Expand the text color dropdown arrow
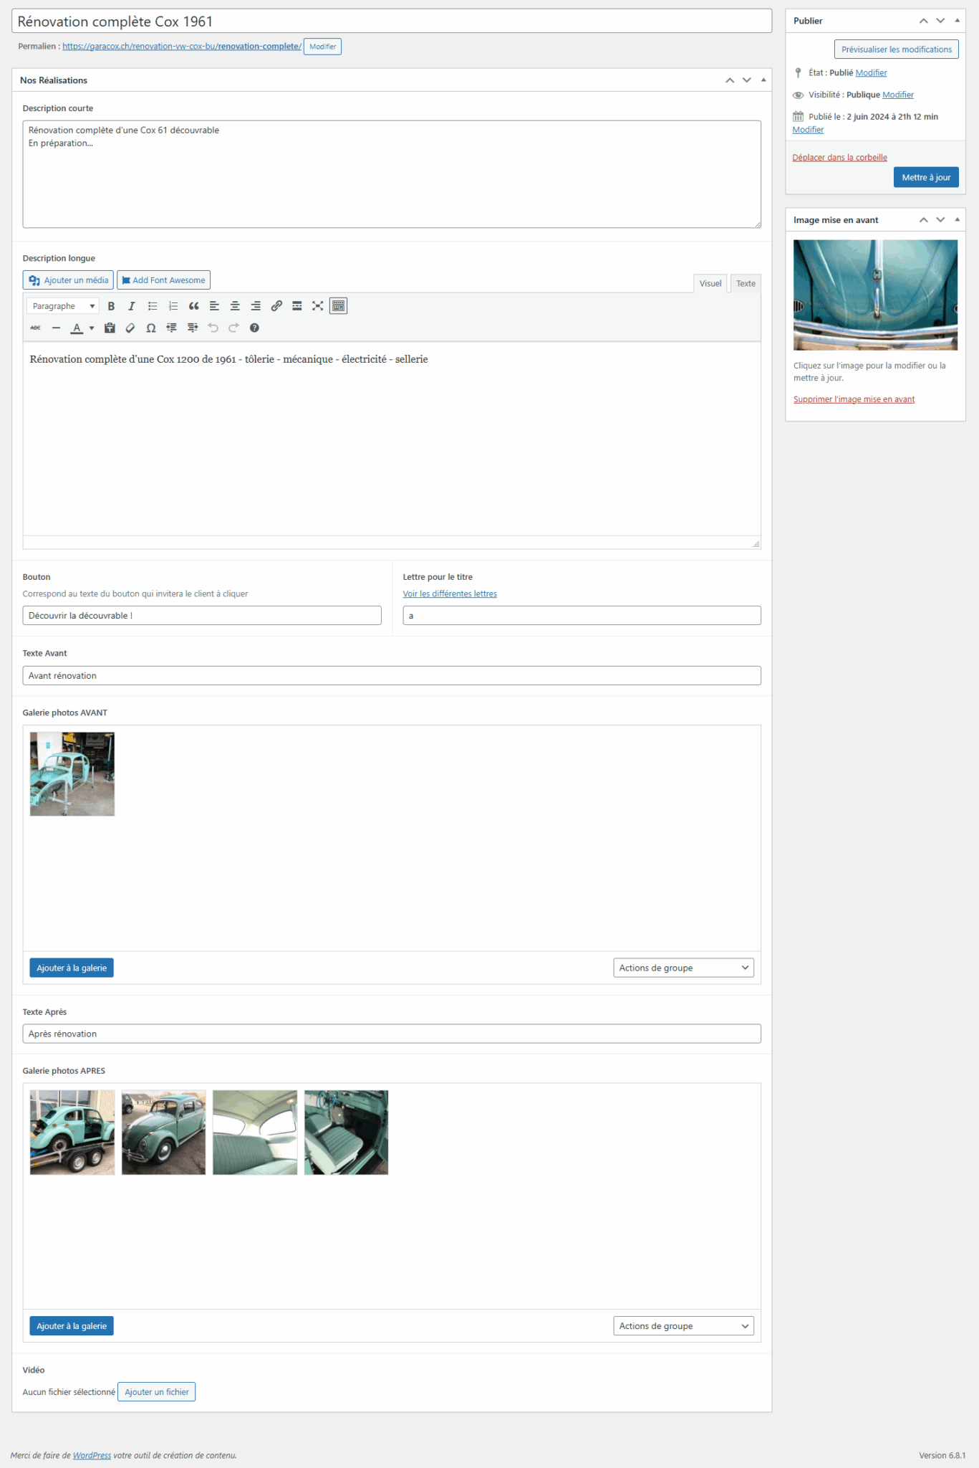Image resolution: width=979 pixels, height=1468 pixels. 92,328
